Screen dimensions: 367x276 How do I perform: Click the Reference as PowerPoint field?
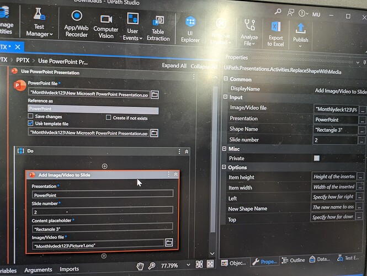93,109
